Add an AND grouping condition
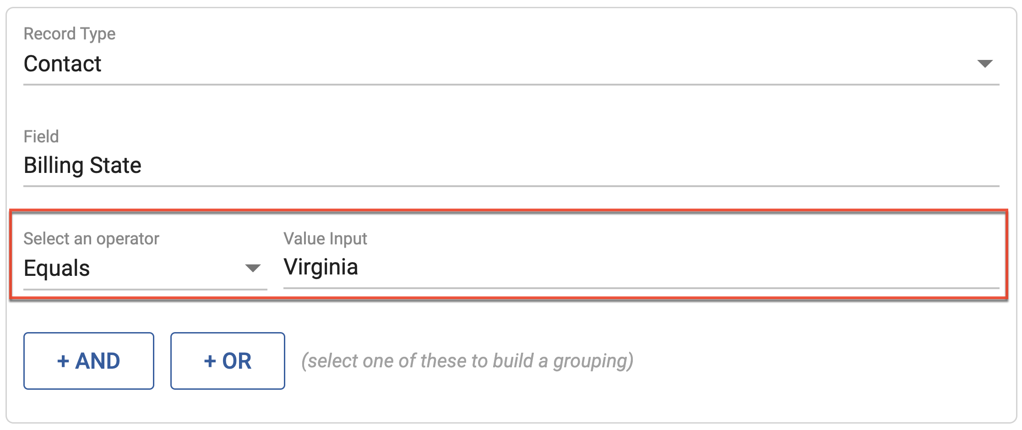This screenshot has width=1022, height=430. (88, 361)
